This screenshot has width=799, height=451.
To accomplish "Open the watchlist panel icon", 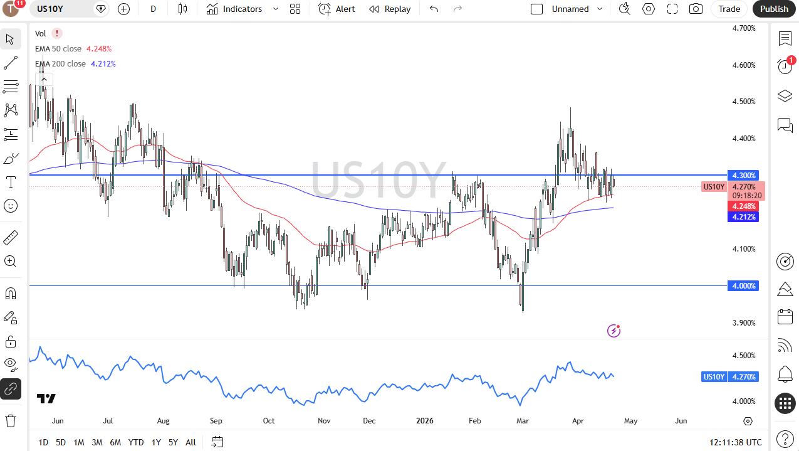I will point(785,39).
